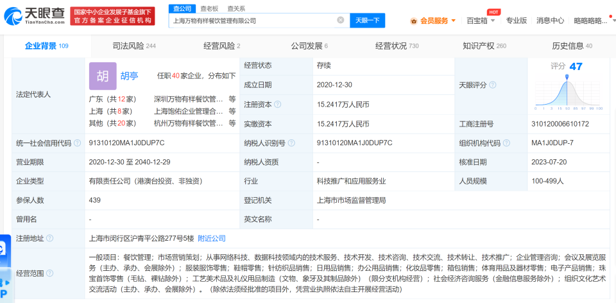Open legal representative 胡亭 profile

(x=129, y=76)
